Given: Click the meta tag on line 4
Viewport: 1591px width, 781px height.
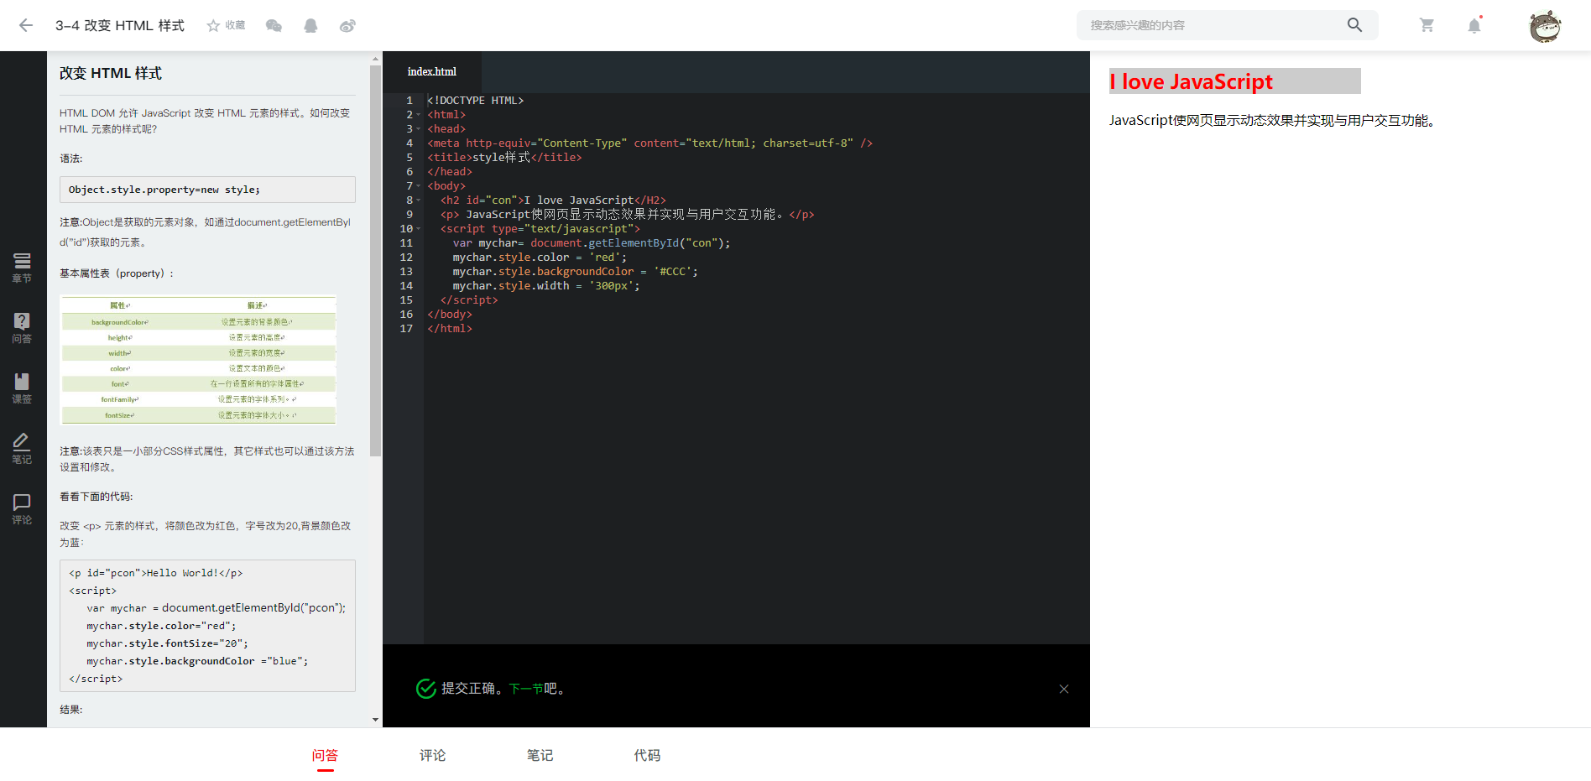Looking at the screenshot, I should pyautogui.click(x=649, y=143).
